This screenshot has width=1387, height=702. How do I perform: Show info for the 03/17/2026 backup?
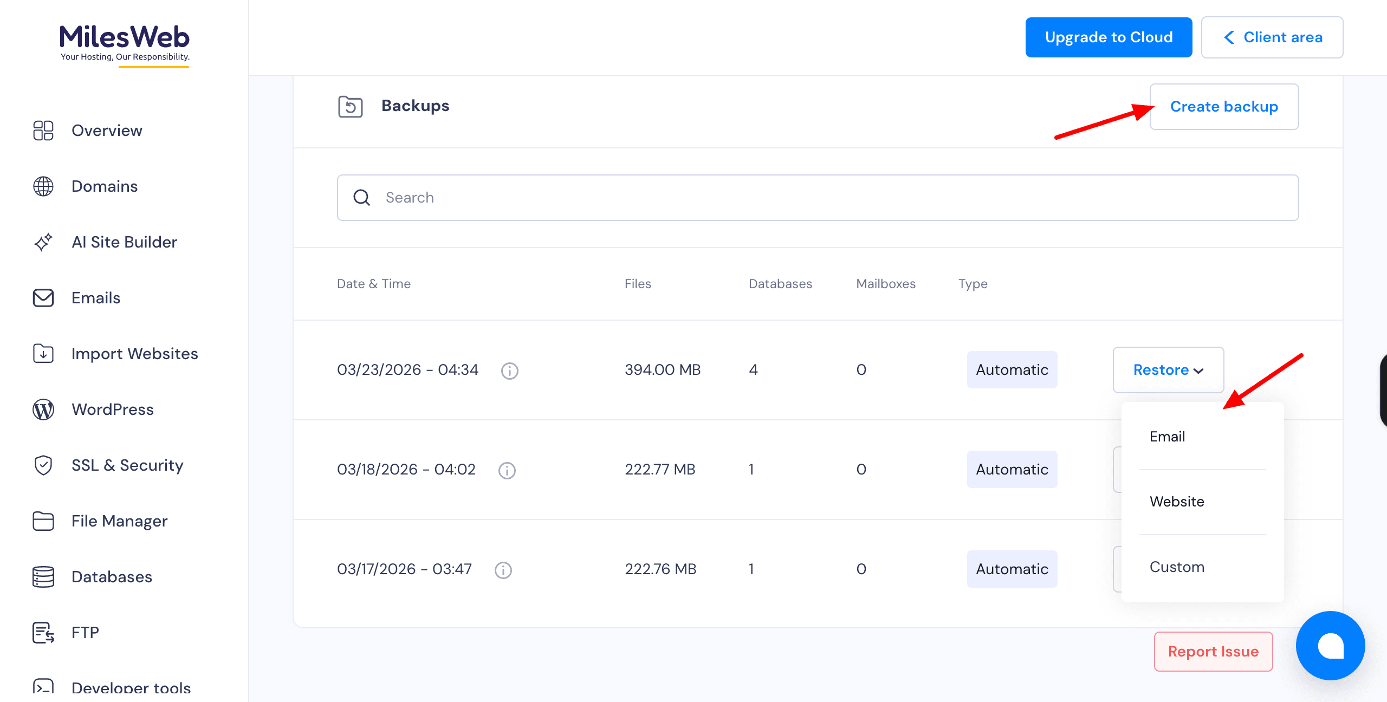pyautogui.click(x=503, y=570)
